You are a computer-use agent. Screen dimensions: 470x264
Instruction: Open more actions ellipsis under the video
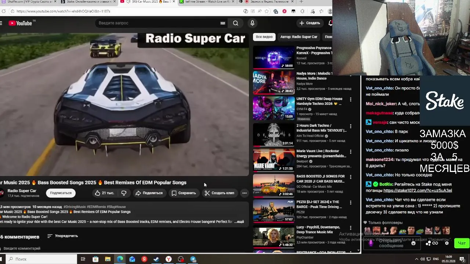[x=245, y=193]
